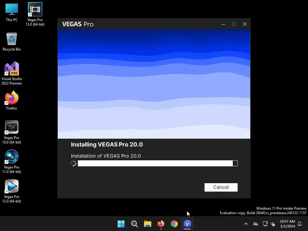Image resolution: width=308 pixels, height=231 pixels.
Task: Open the clock showing 10:47 AM
Action: point(287,224)
